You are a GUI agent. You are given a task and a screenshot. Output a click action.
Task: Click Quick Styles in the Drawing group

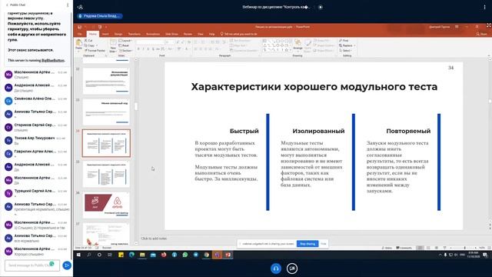click(307, 45)
